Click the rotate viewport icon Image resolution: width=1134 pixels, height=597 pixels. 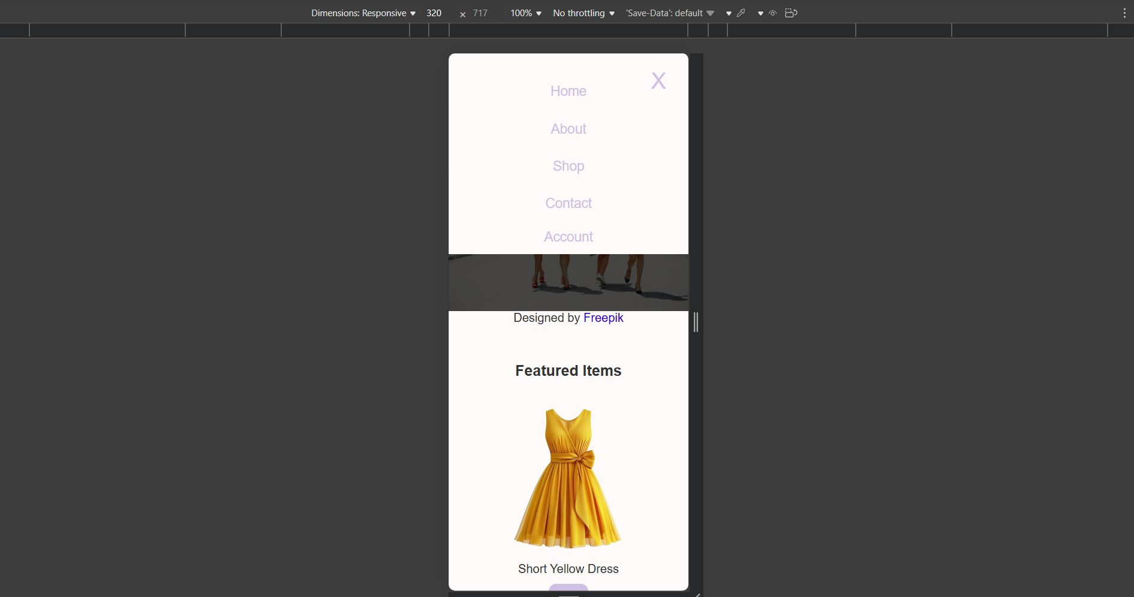click(x=791, y=13)
